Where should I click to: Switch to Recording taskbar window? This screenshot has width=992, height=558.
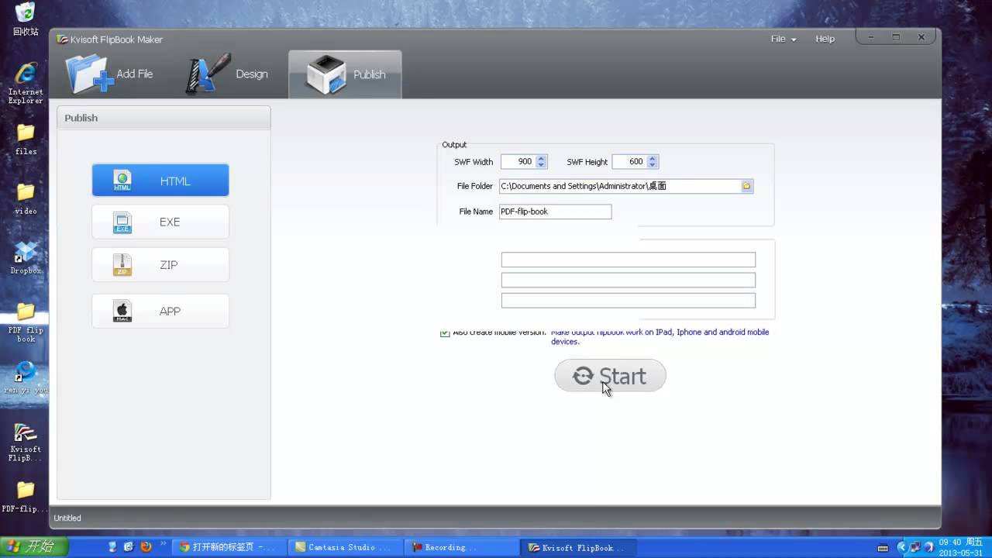[x=462, y=547]
